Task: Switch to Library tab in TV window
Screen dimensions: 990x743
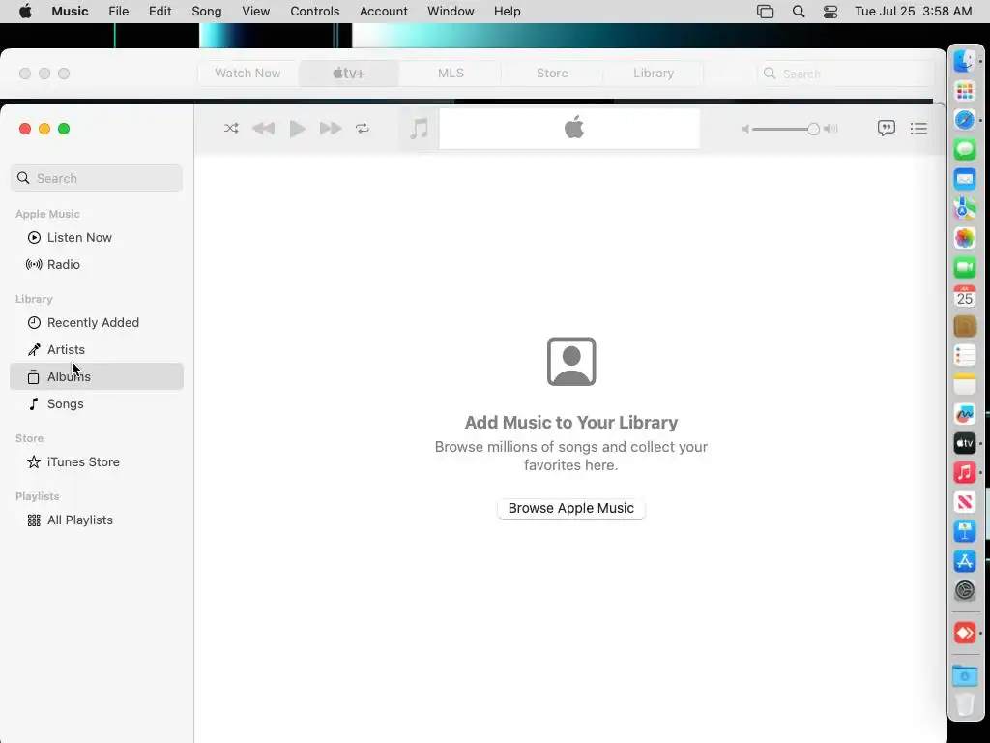Action: click(x=654, y=74)
